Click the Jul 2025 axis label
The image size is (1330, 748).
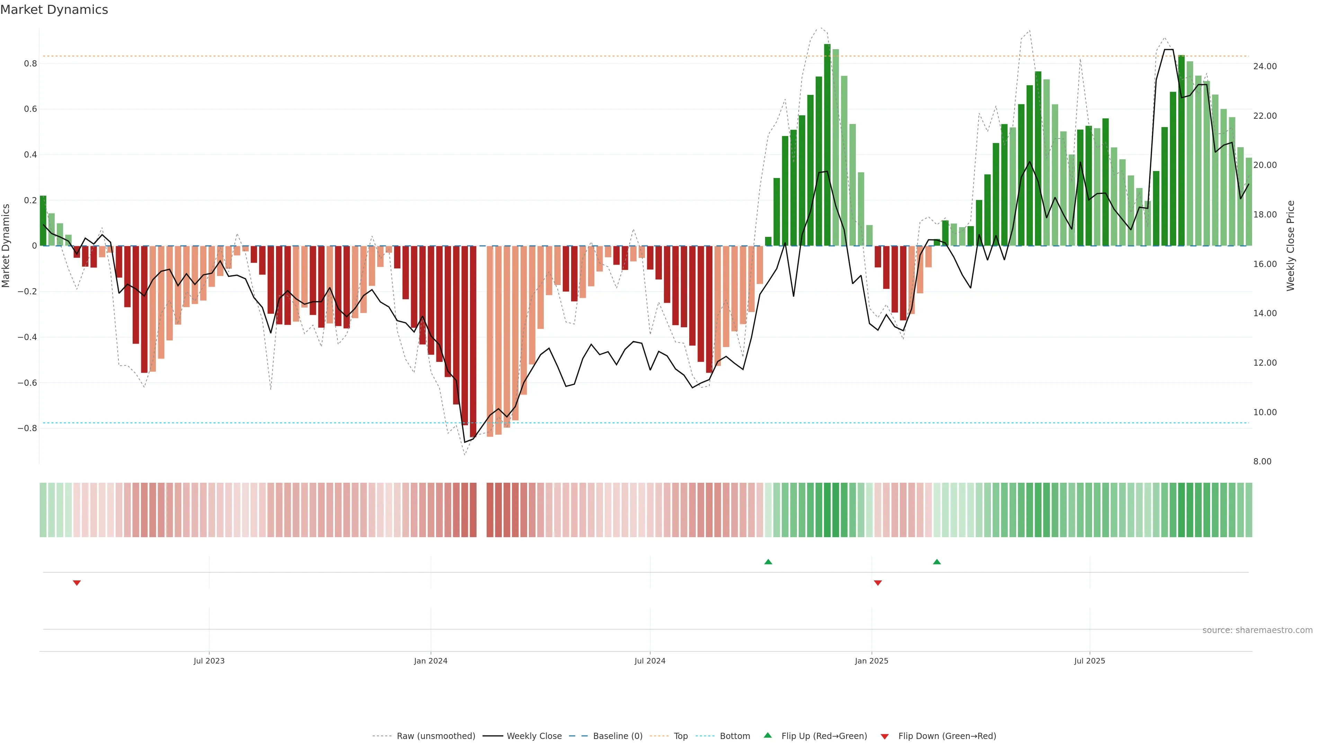tap(1089, 661)
